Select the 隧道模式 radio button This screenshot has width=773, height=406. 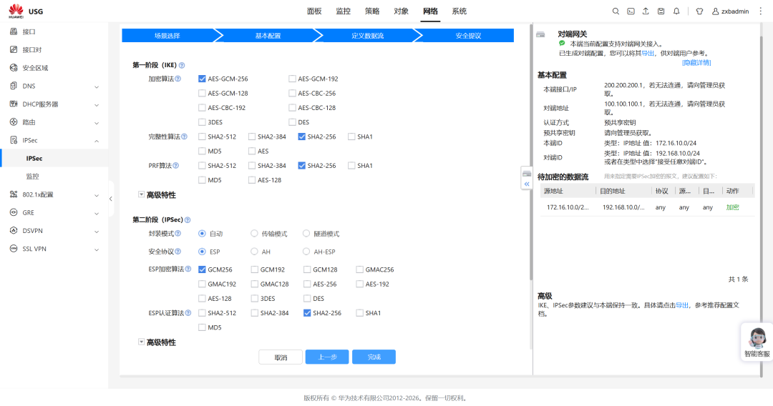point(306,233)
